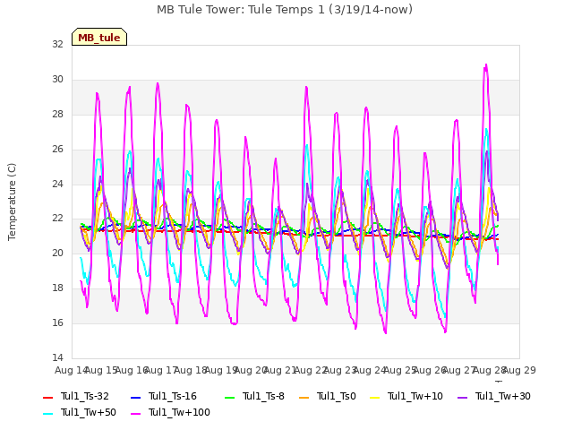Click the 16 y-axis tick label

click(x=57, y=322)
